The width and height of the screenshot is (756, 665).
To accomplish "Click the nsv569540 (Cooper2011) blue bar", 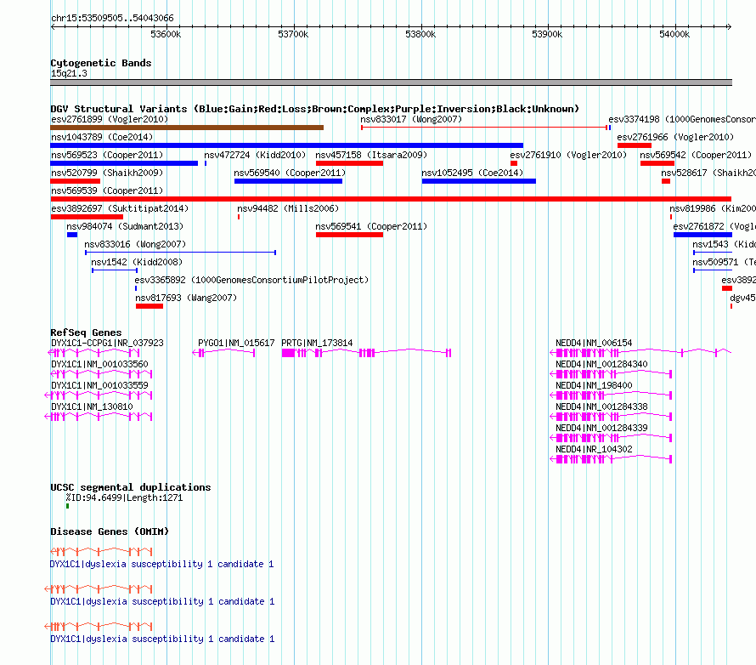I will (x=288, y=181).
